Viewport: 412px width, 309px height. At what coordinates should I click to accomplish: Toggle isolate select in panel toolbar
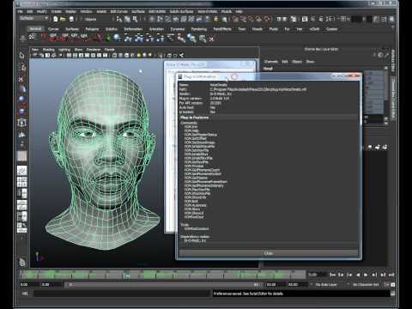click(161, 55)
